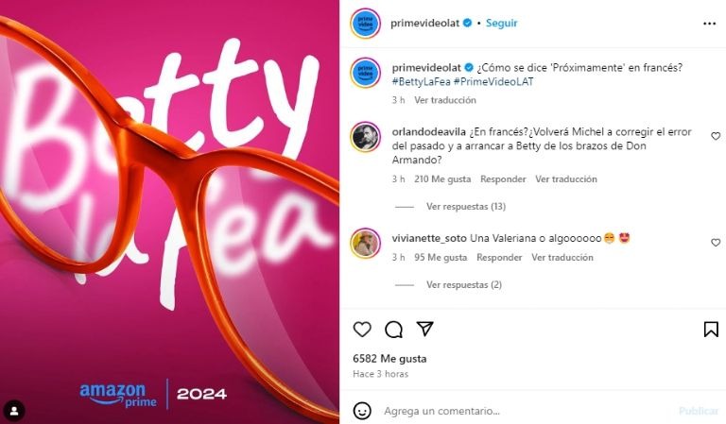Open the #PrimeVideoLAT hashtag
This screenshot has width=726, height=424.
(x=493, y=82)
